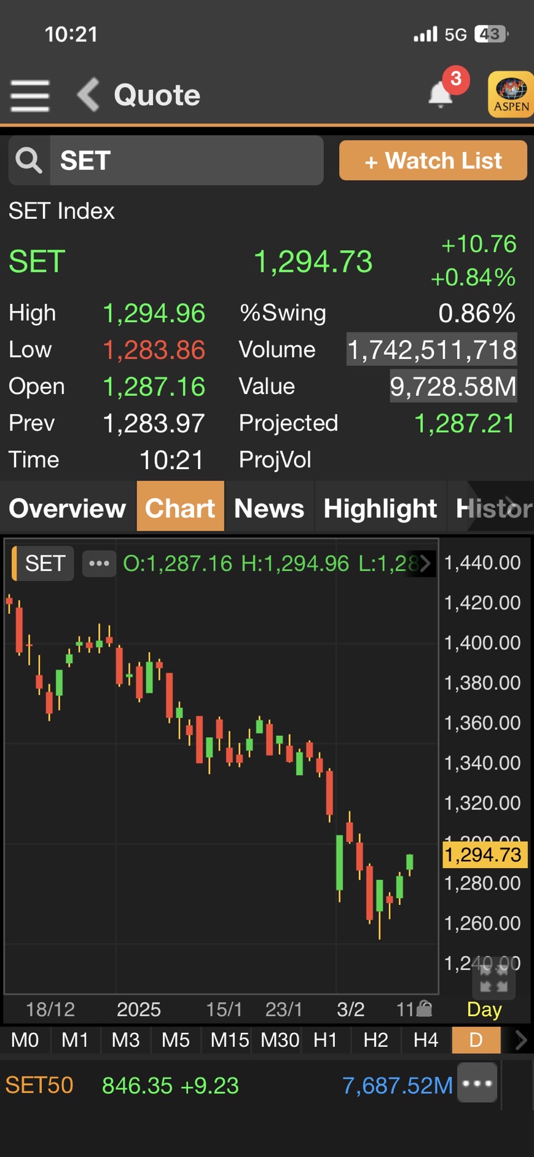Switch to the News tab
534x1157 pixels.
[269, 508]
